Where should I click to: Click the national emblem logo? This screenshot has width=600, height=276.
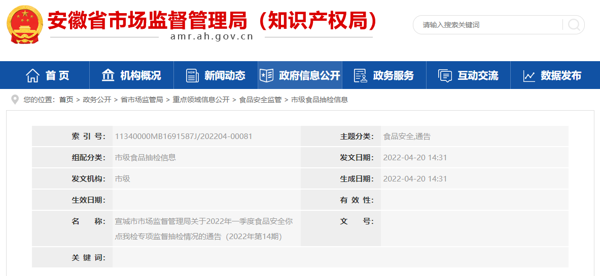[x=24, y=24]
